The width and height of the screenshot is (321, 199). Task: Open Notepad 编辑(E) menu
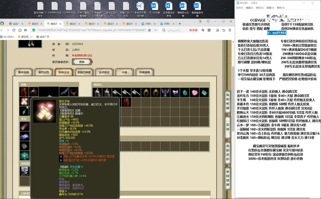point(249,8)
